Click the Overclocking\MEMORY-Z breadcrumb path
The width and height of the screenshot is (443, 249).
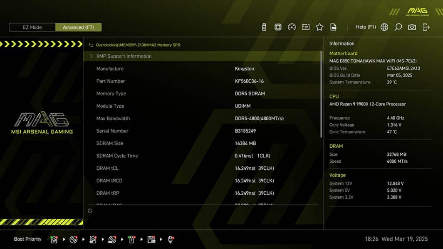coord(138,45)
